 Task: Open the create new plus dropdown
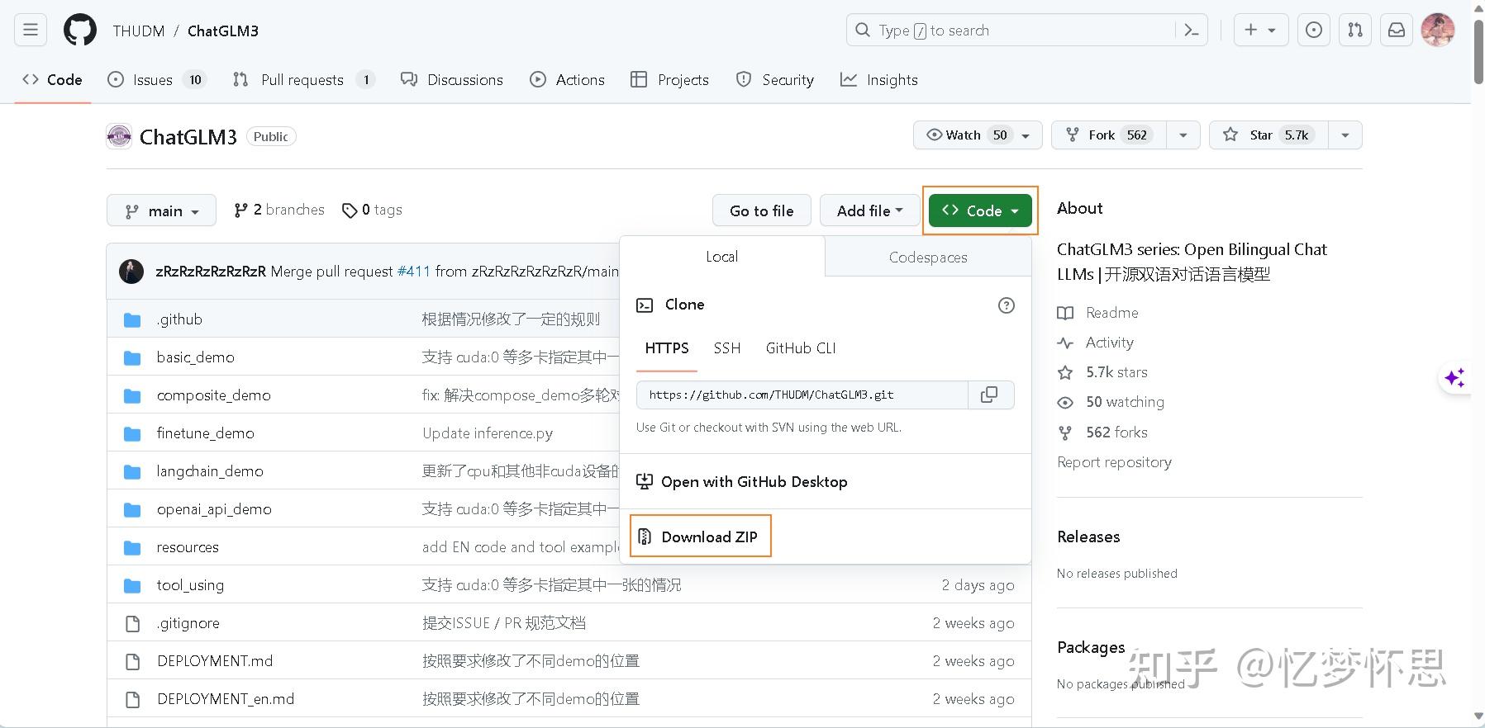click(x=1260, y=31)
